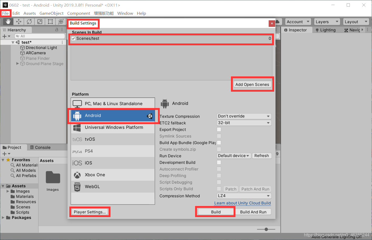
Task: Select the WebGL platform
Action: point(113,187)
